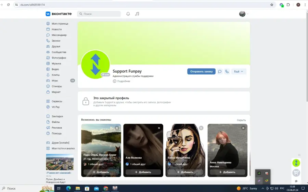The width and height of the screenshot is (308, 192).
Task: Add Елена Михайлова as friend
Action: coord(185,172)
